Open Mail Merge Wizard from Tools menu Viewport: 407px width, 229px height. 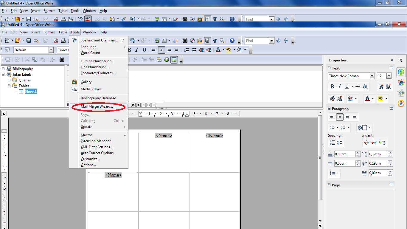click(99, 106)
